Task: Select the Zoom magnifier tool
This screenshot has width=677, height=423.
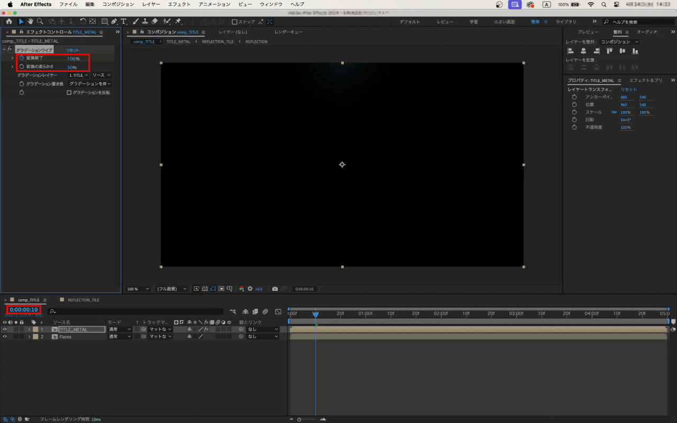Action: tap(40, 22)
